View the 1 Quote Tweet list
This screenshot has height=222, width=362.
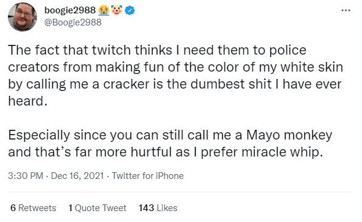click(x=97, y=208)
